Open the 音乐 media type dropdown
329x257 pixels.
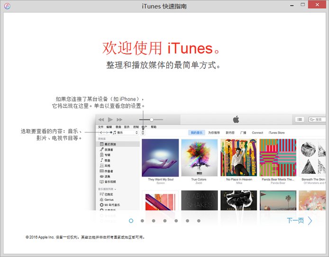tap(126, 133)
